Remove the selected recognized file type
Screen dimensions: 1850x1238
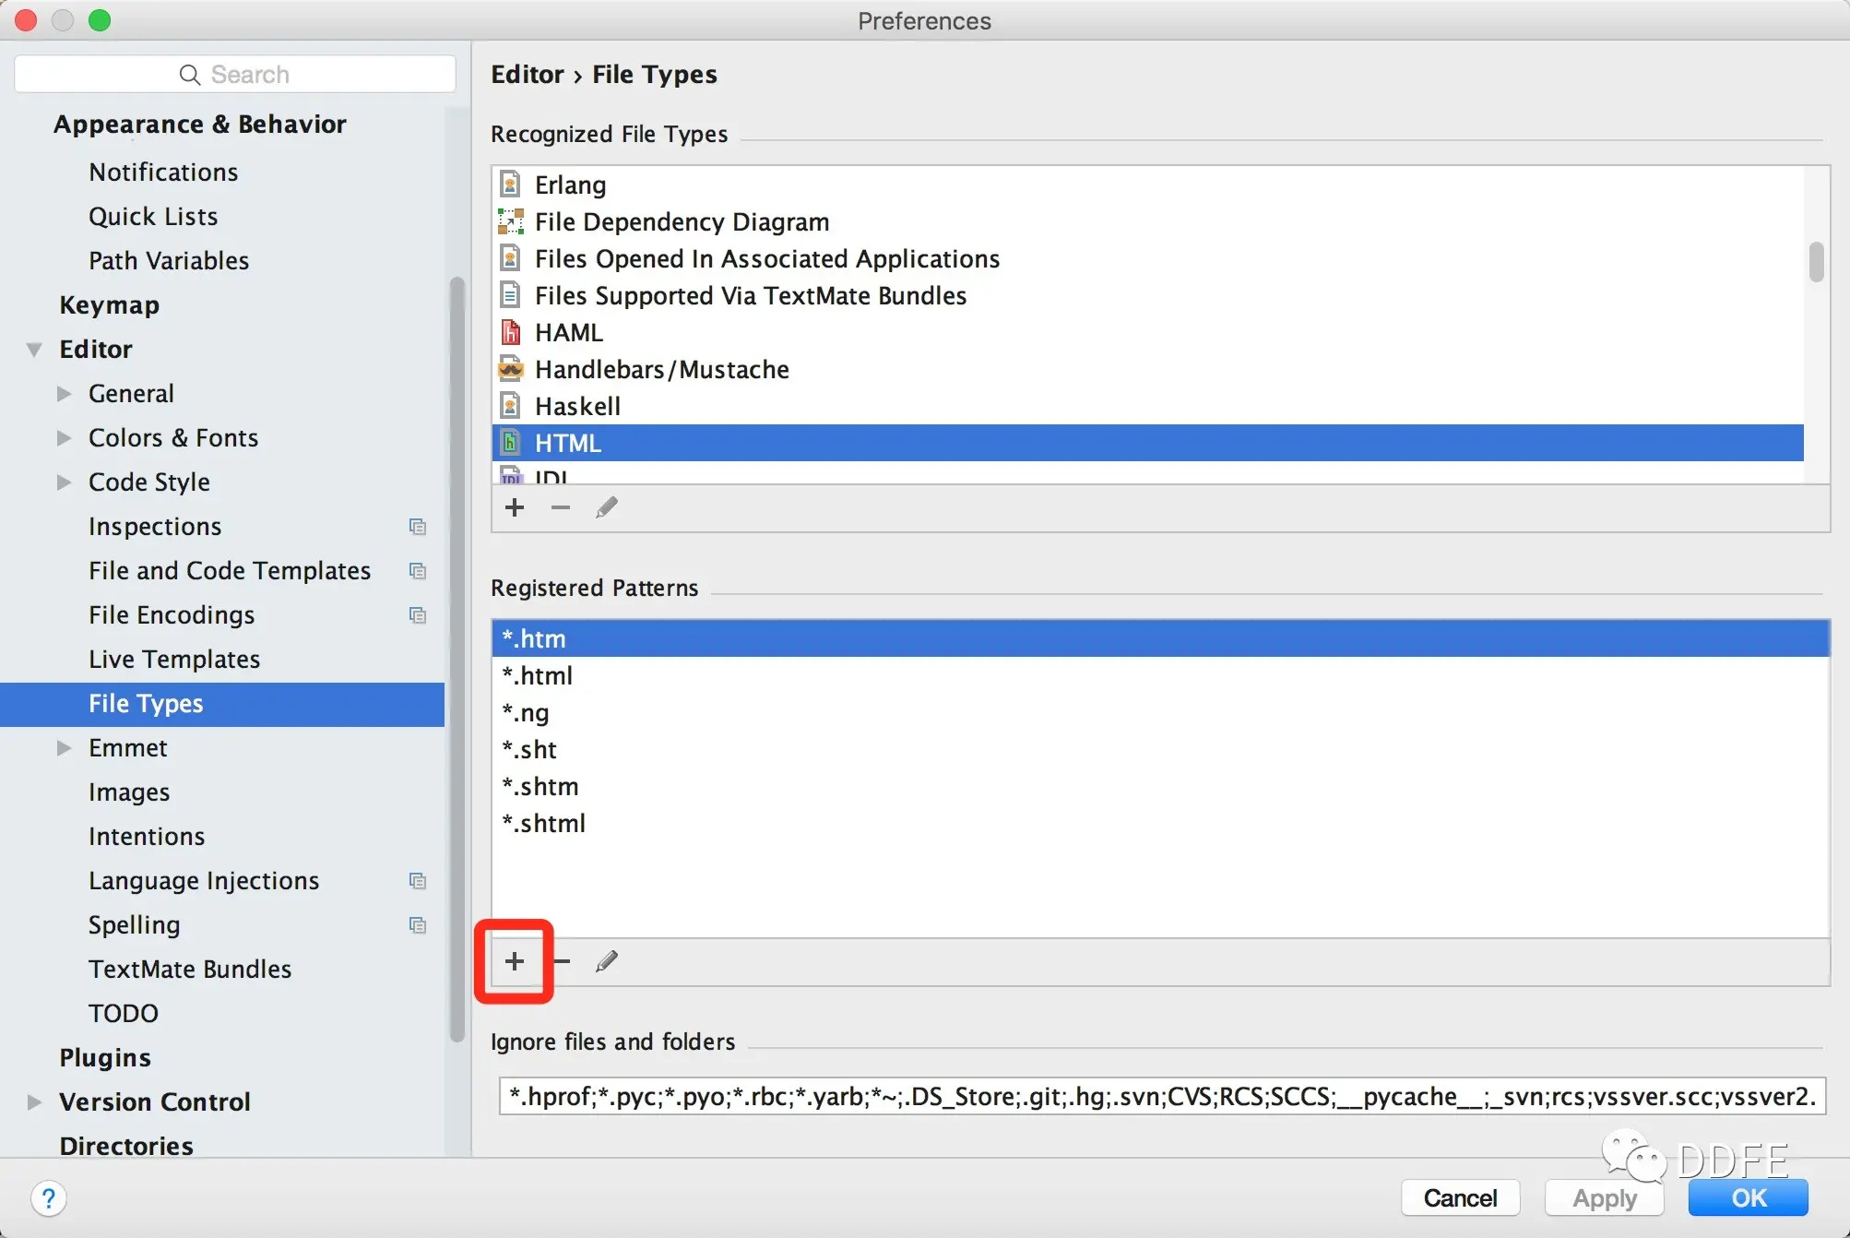pos(560,507)
